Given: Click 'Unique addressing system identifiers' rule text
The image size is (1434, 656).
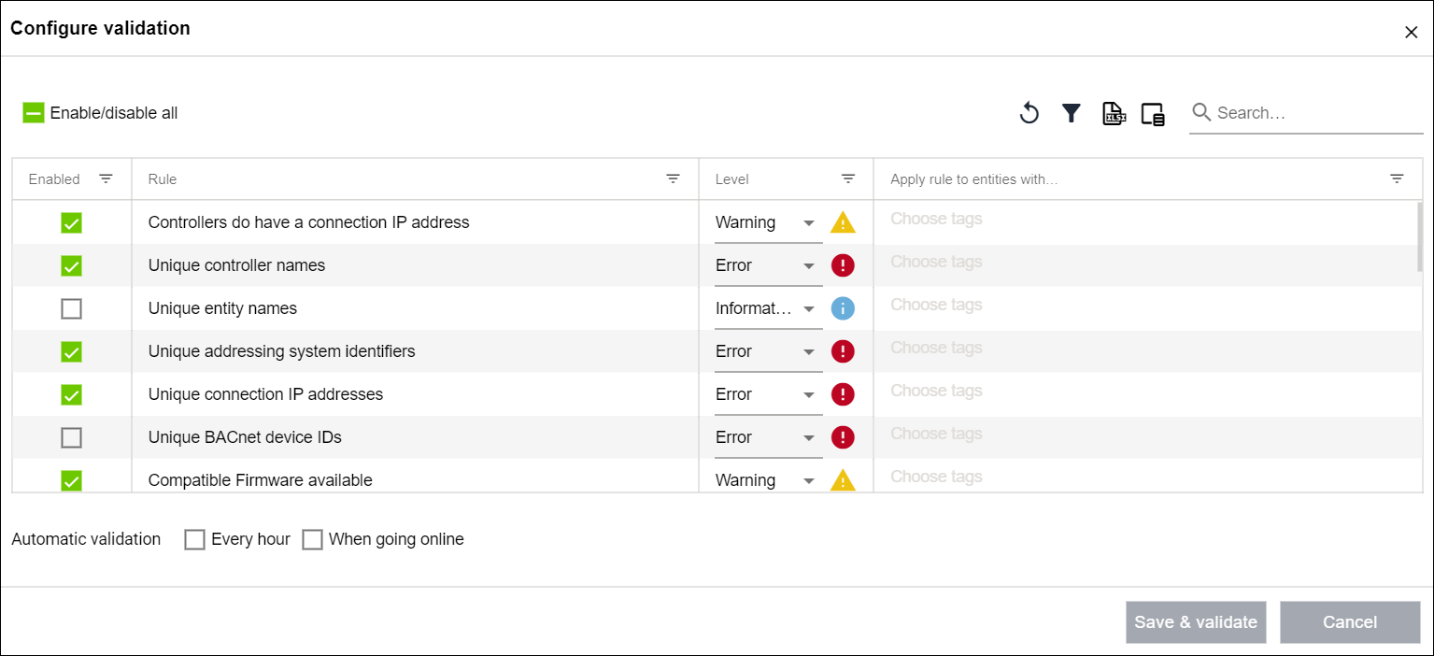Looking at the screenshot, I should click(281, 351).
